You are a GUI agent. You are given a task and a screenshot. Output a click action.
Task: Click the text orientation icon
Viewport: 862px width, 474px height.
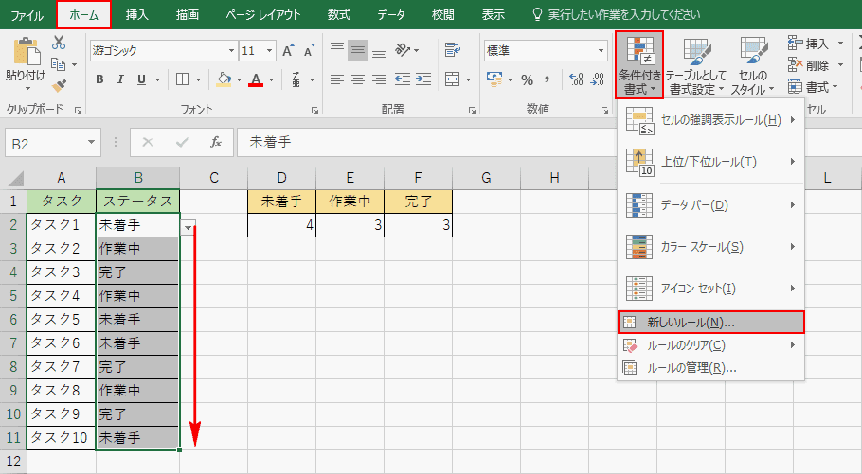point(403,50)
